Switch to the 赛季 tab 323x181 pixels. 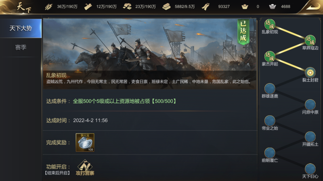point(21,47)
